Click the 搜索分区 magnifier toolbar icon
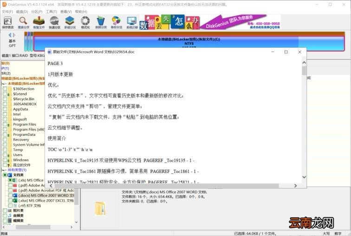Image resolution: width=351 pixels, height=236 pixels. click(x=23, y=23)
